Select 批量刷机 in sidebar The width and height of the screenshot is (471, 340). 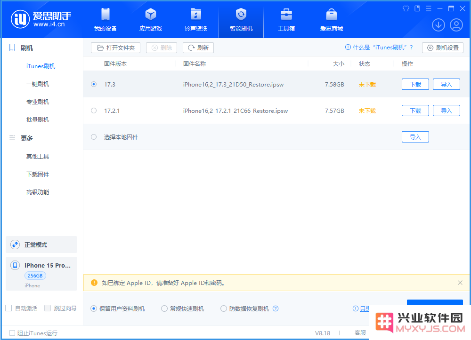click(x=38, y=119)
